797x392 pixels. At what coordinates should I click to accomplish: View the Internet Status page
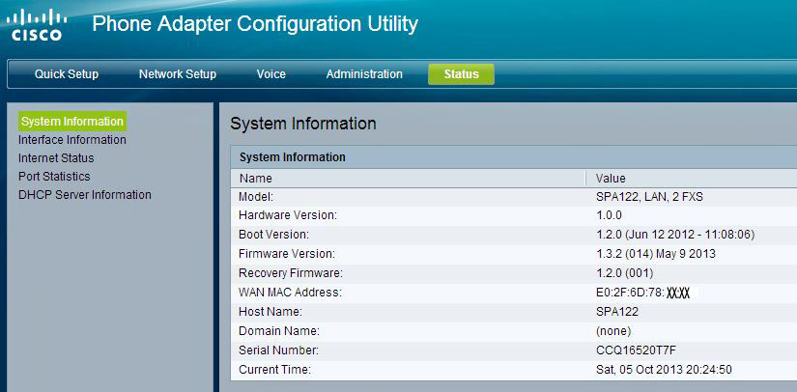56,158
